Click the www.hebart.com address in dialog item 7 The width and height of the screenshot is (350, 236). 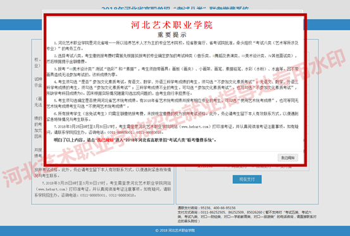pos(196,127)
